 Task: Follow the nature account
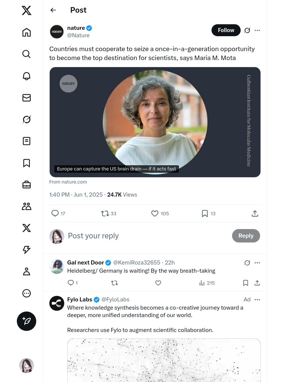(x=226, y=30)
